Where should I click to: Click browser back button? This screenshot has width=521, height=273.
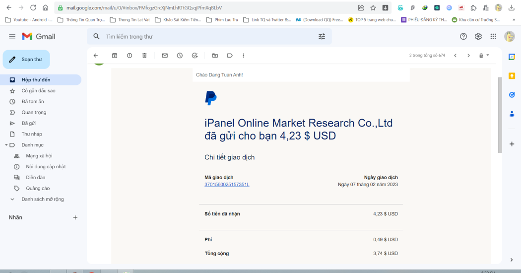click(x=9, y=7)
